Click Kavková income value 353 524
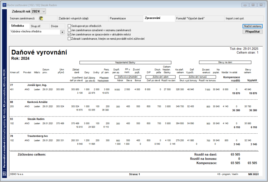The image size is (268, 182). click(x=60, y=106)
